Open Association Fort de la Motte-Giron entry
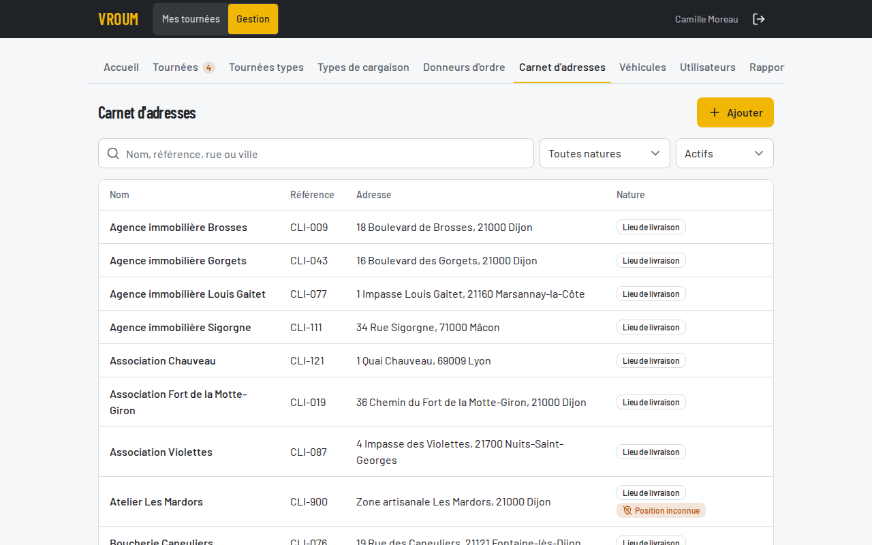Image resolution: width=872 pixels, height=545 pixels. point(436,402)
